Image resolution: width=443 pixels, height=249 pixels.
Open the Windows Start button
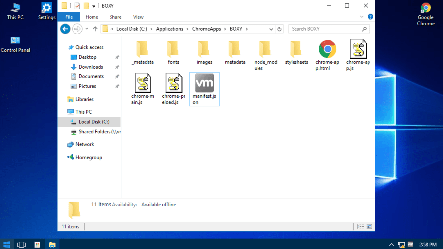pyautogui.click(x=7, y=244)
